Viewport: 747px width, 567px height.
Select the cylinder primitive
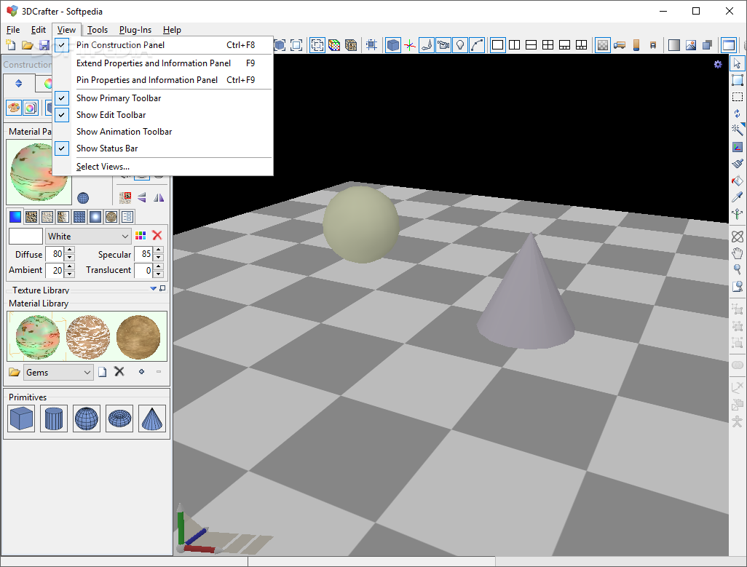tap(53, 419)
